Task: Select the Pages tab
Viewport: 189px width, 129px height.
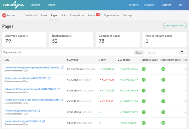Action: coord(54,15)
